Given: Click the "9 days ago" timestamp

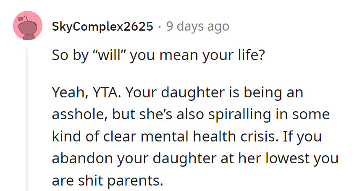Looking at the screenshot, I should (x=198, y=26).
